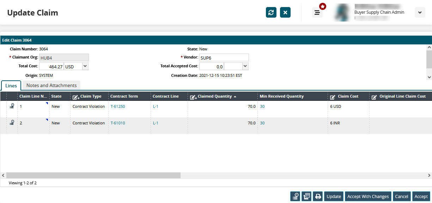Click the user avatar image
The height and width of the screenshot is (203, 432).
click(x=342, y=12)
